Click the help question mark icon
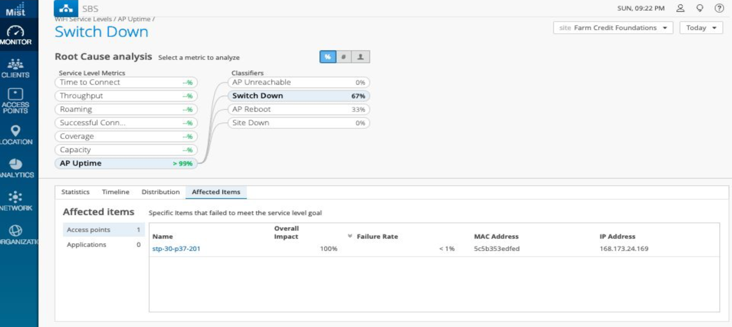732x327 pixels. pos(719,8)
